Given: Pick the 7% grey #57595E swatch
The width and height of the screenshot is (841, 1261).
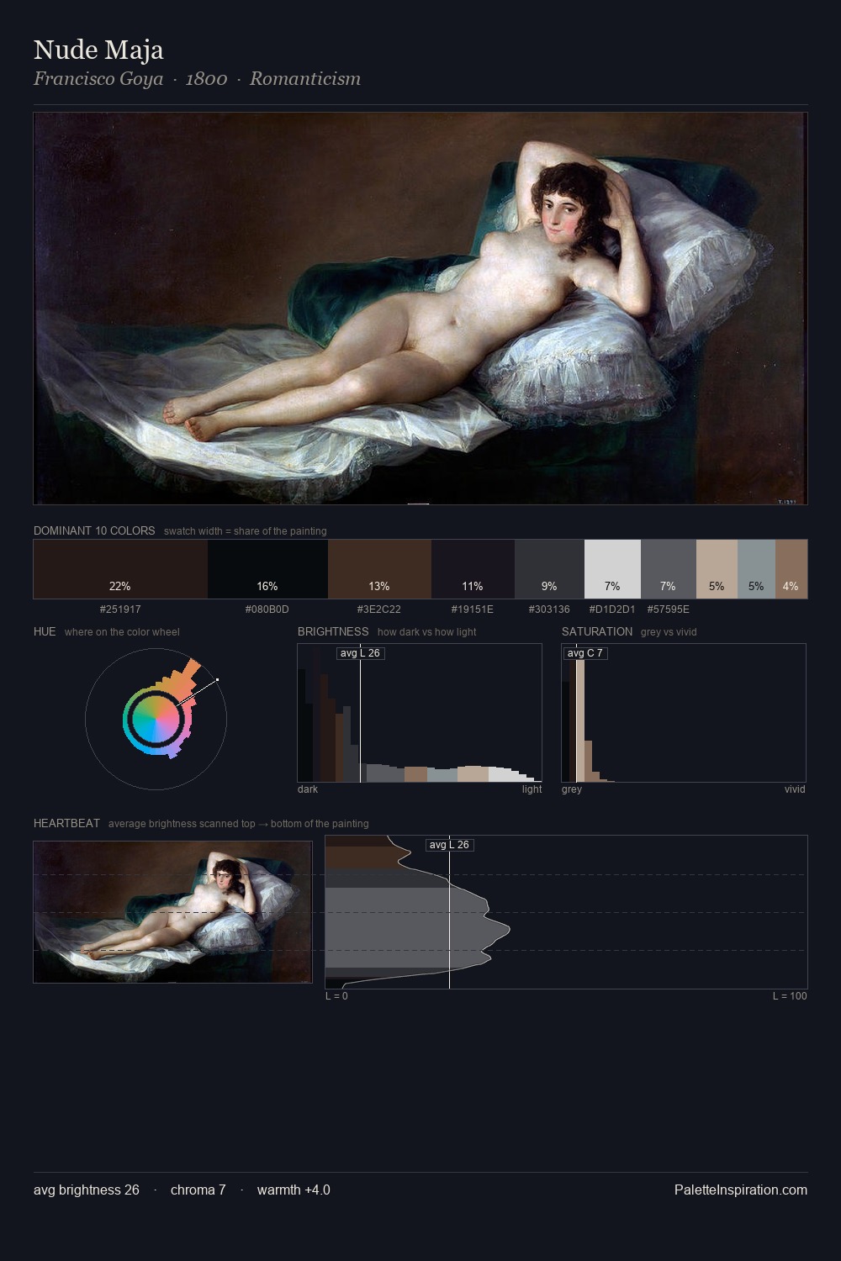Looking at the screenshot, I should [669, 569].
